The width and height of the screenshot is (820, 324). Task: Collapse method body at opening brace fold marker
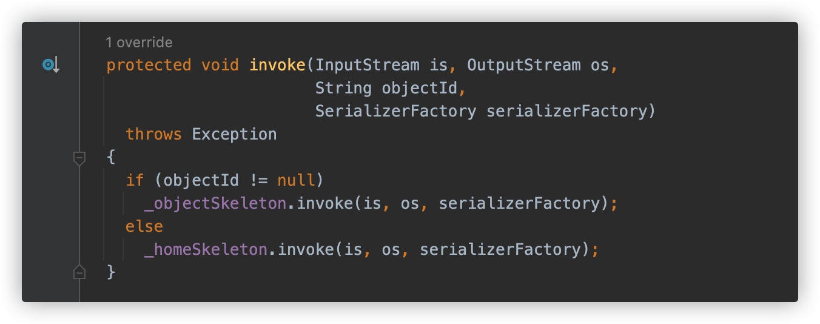[x=79, y=158]
